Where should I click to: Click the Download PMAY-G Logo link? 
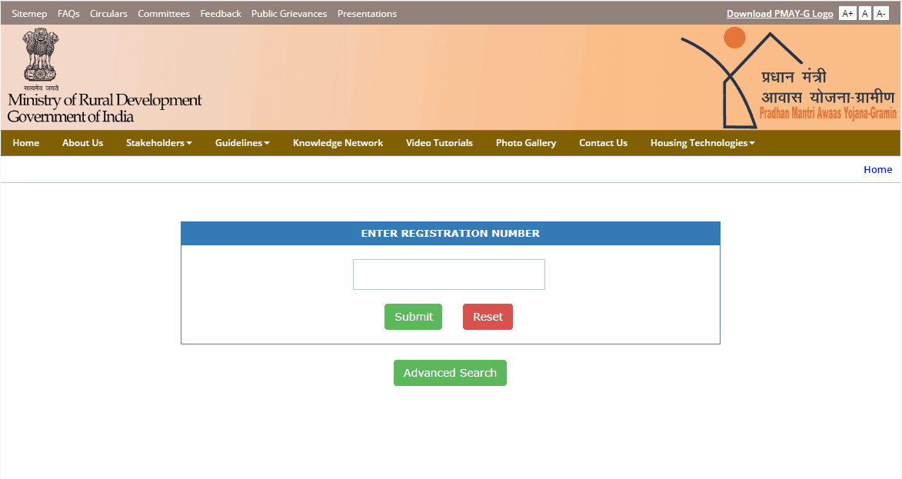click(x=780, y=13)
